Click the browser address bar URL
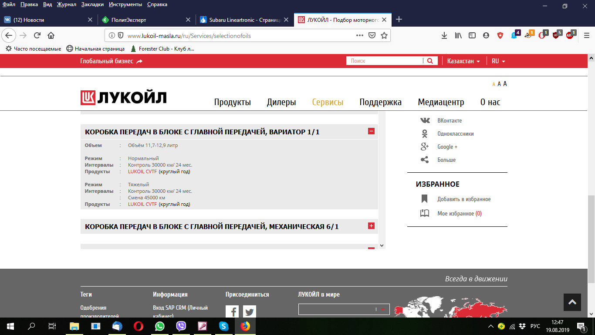The height and width of the screenshot is (335, 595). pyautogui.click(x=189, y=36)
